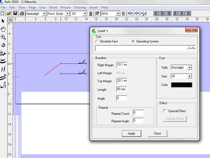
Task: Save the file with the floppy icon
Action: tap(15, 13)
